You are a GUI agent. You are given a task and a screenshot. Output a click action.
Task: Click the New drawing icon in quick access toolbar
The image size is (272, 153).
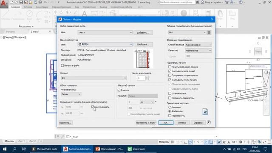pyautogui.click(x=11, y=2)
